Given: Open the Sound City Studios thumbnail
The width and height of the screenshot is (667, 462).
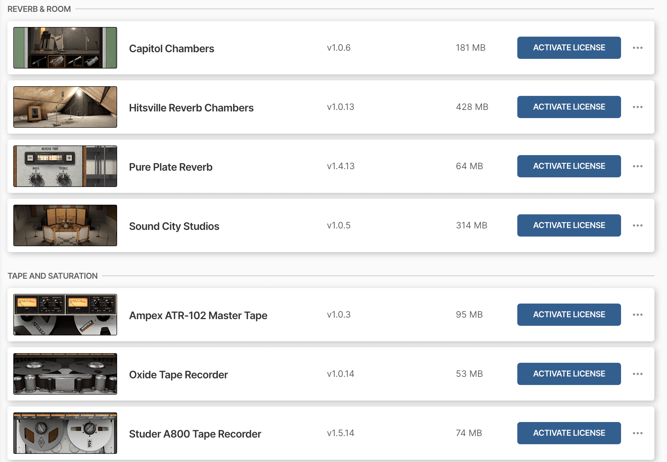Looking at the screenshot, I should pyautogui.click(x=65, y=225).
